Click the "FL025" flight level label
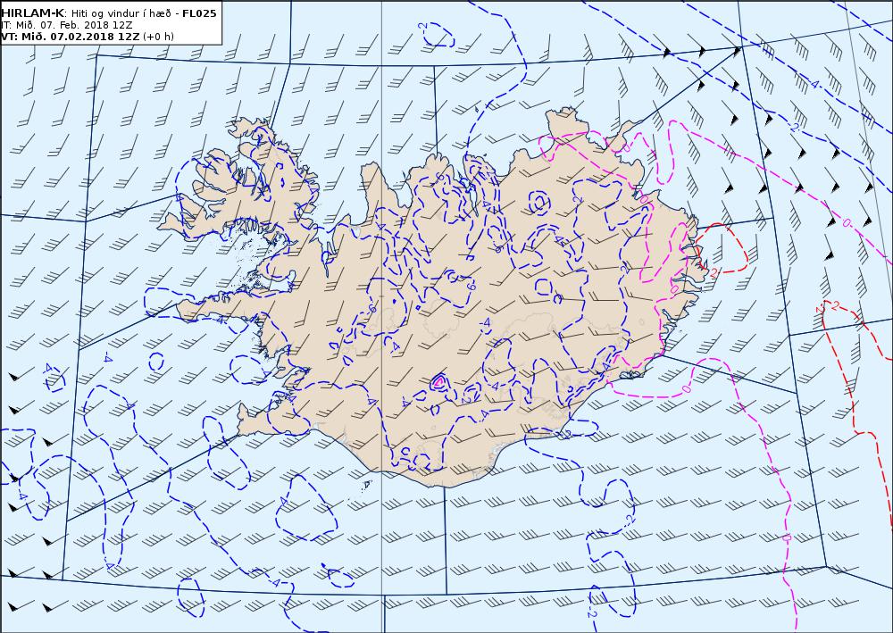The width and height of the screenshot is (893, 633). click(x=199, y=13)
